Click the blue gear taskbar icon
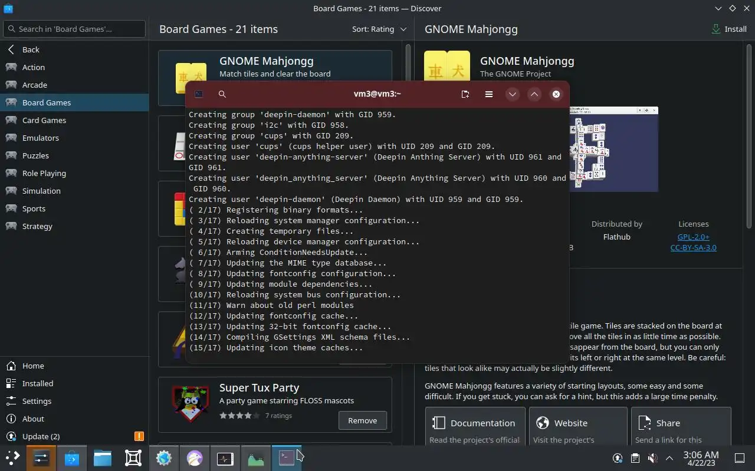The width and height of the screenshot is (755, 471). pyautogui.click(x=164, y=457)
